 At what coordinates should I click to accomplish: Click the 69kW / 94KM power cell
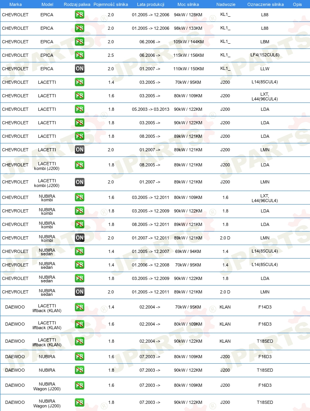188,251
